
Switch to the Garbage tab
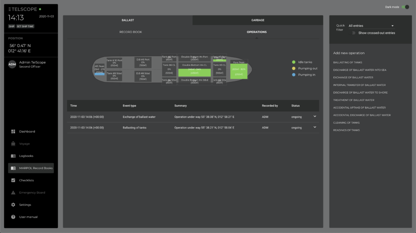pos(258,20)
